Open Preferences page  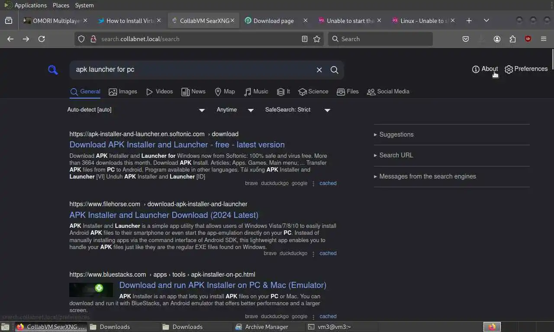point(526,69)
